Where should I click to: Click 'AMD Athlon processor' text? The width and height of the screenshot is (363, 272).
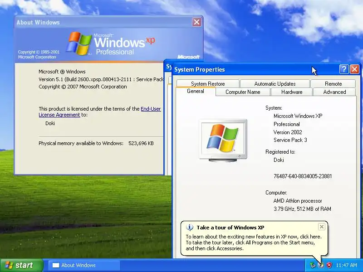pos(298,201)
